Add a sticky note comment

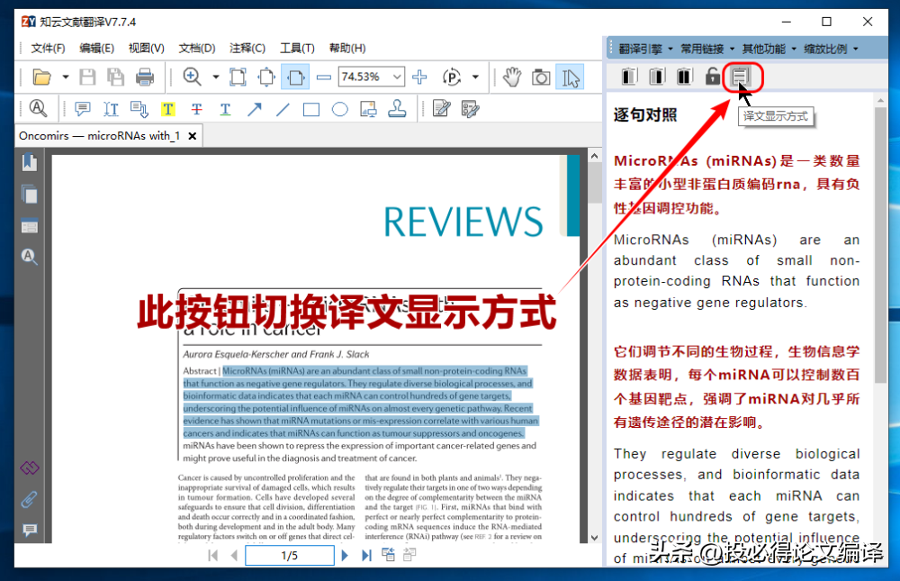pos(83,109)
